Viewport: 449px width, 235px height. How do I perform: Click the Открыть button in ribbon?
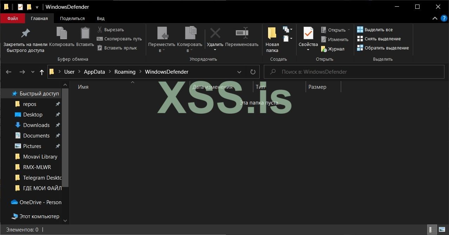click(336, 30)
